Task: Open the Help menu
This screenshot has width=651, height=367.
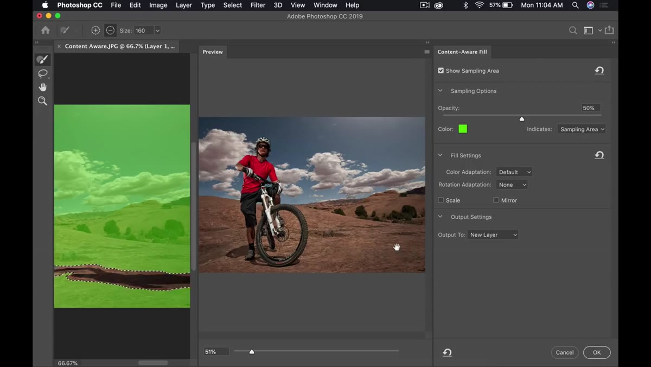Action: pos(353,5)
